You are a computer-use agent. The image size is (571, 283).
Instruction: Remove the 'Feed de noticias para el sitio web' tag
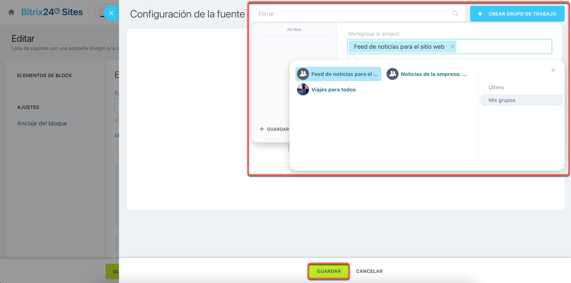pos(452,46)
